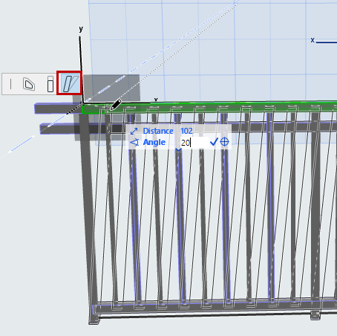Click the Angle label in tracker
Screen dimensions: 337x336
[x=154, y=142]
